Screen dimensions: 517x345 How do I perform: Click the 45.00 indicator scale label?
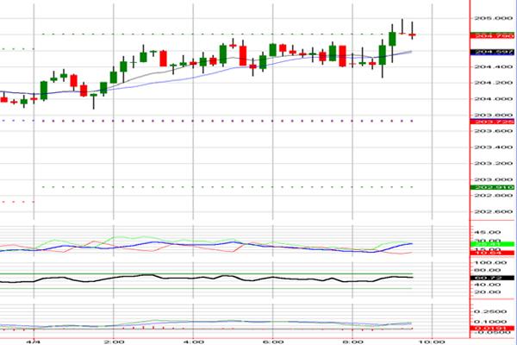(x=487, y=232)
